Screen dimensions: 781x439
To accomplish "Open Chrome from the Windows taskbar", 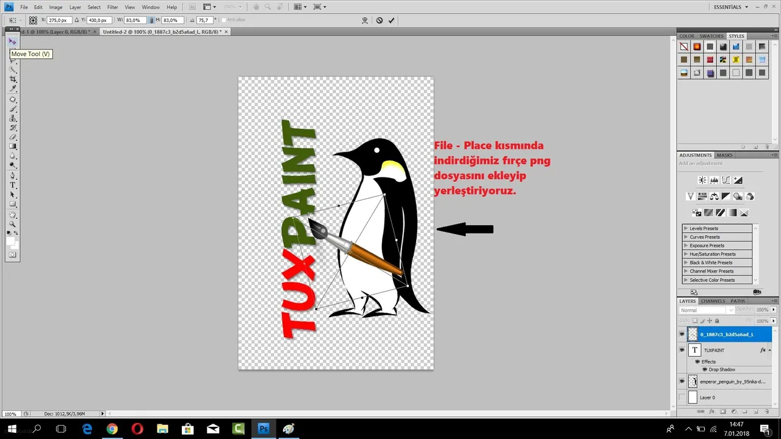I will 112,429.
